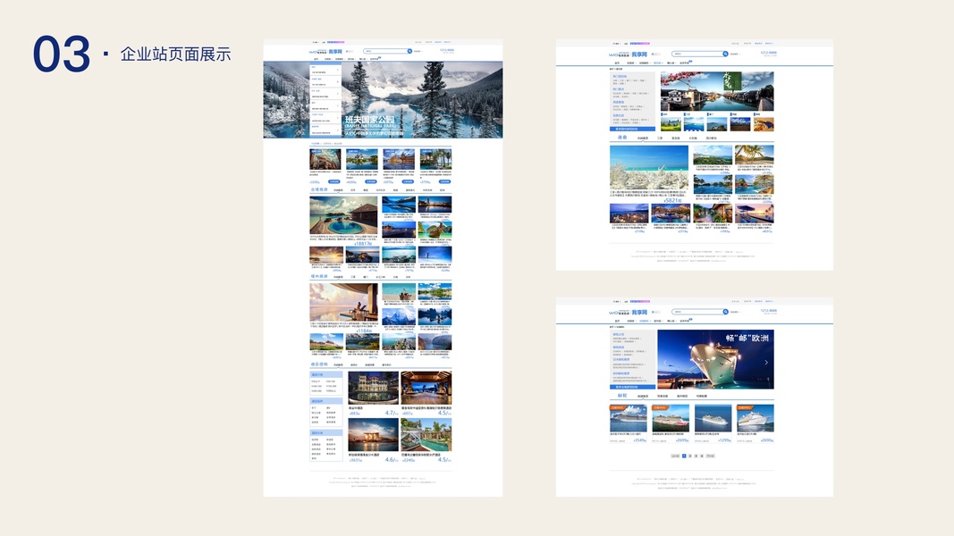
Task: Select the pool villa large image
Action: tap(343, 215)
